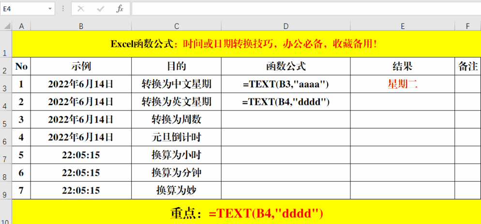Click cell '元旦倒计时'
Viewport: 481px width, 224px height.
tap(177, 138)
